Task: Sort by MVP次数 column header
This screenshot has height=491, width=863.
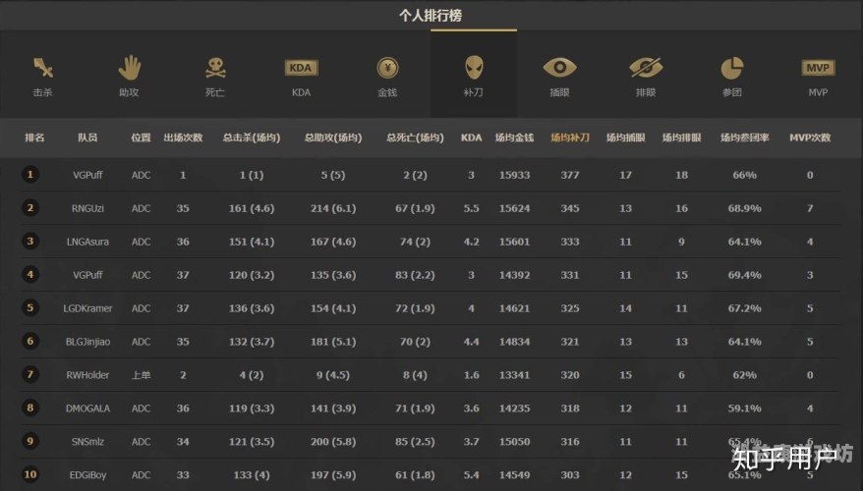Action: click(810, 137)
